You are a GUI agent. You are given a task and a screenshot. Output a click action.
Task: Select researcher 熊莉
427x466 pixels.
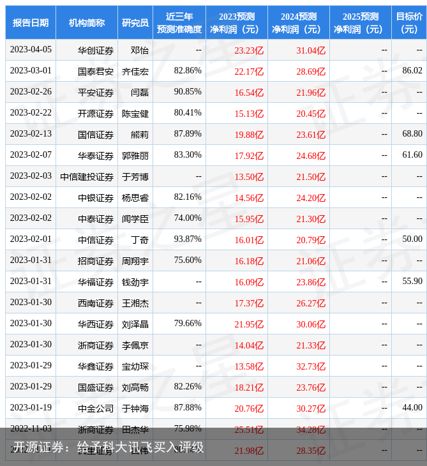pos(139,135)
